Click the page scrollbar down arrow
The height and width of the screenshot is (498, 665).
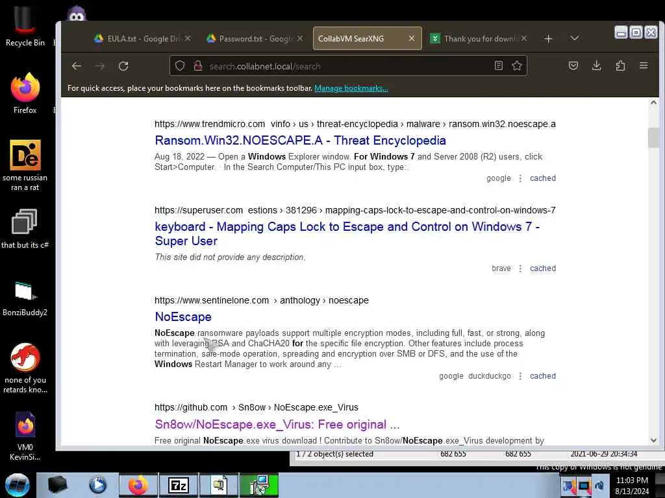click(653, 440)
